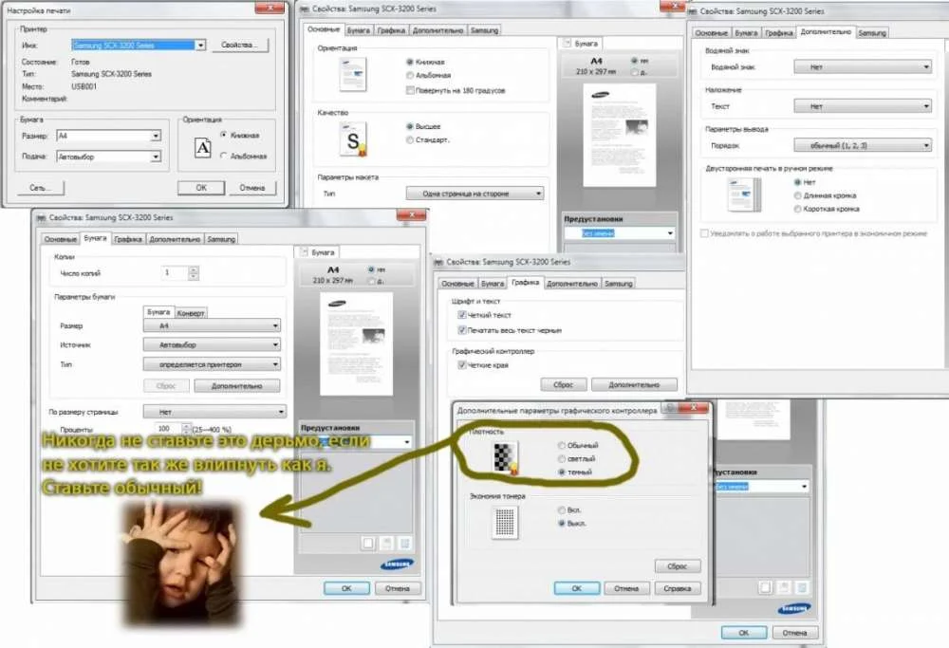Screen dimensions: 949x648
Task: Click the checkered Плотность density icon
Action: 506,458
